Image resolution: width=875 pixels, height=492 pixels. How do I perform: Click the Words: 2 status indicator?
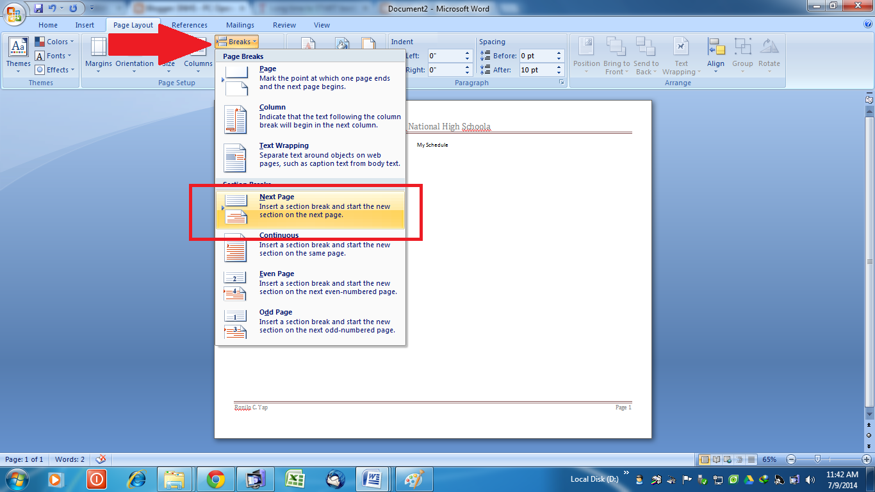(70, 459)
